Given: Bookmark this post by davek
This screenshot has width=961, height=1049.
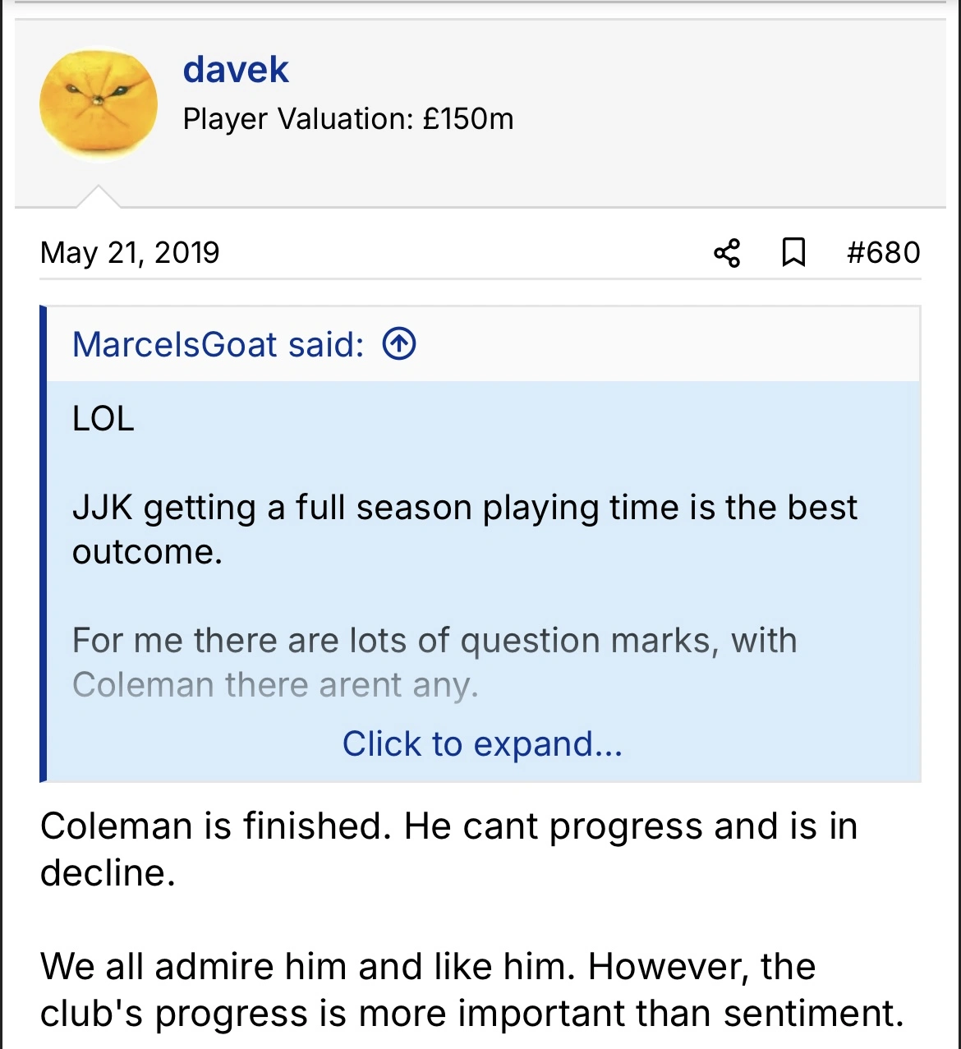Looking at the screenshot, I should click(793, 253).
